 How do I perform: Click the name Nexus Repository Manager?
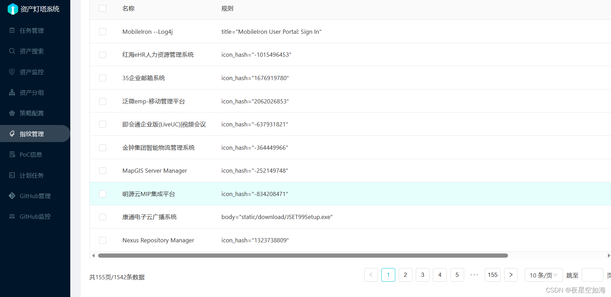[158, 240]
